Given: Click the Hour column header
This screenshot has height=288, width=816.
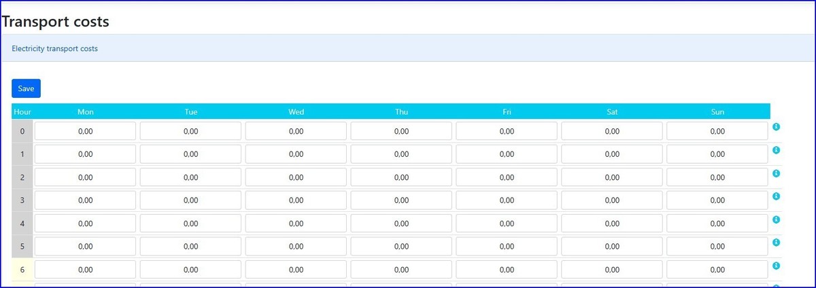Looking at the screenshot, I should (x=22, y=111).
